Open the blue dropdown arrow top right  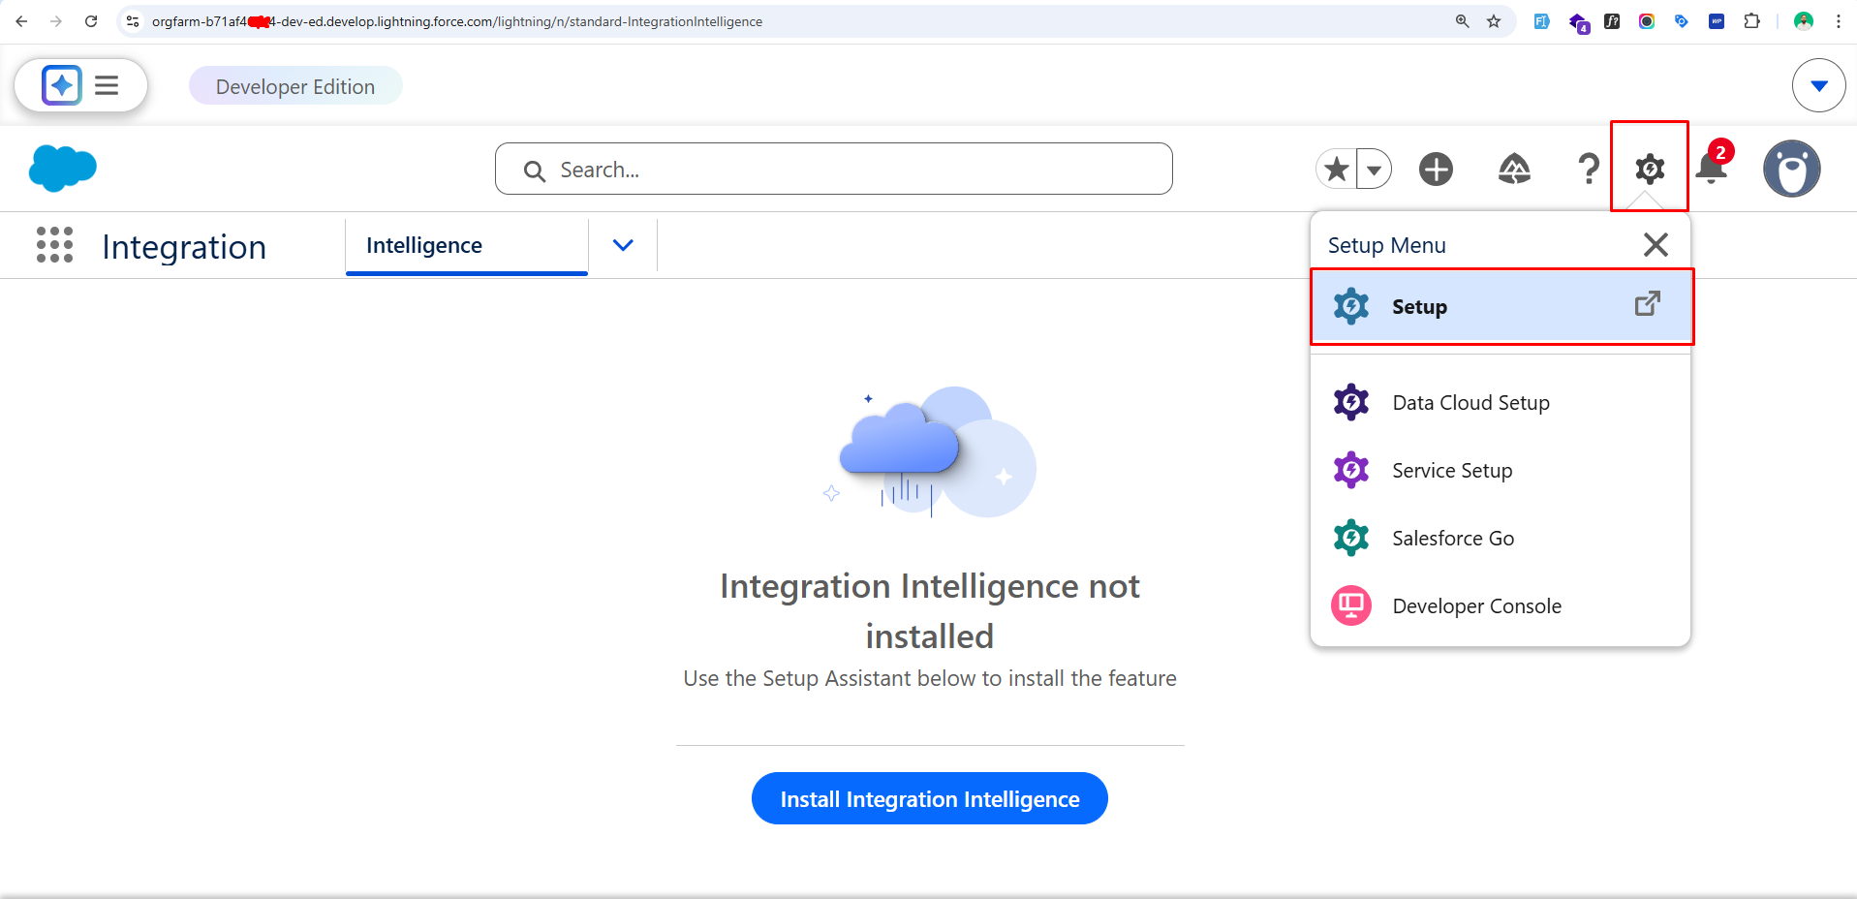(x=1818, y=85)
